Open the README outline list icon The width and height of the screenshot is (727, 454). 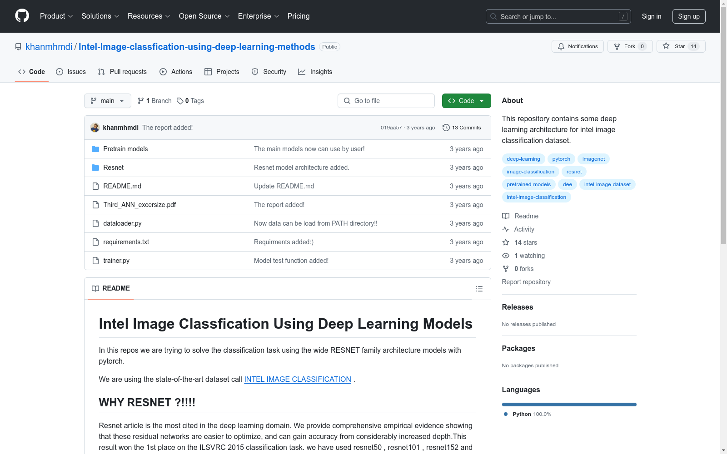479,289
